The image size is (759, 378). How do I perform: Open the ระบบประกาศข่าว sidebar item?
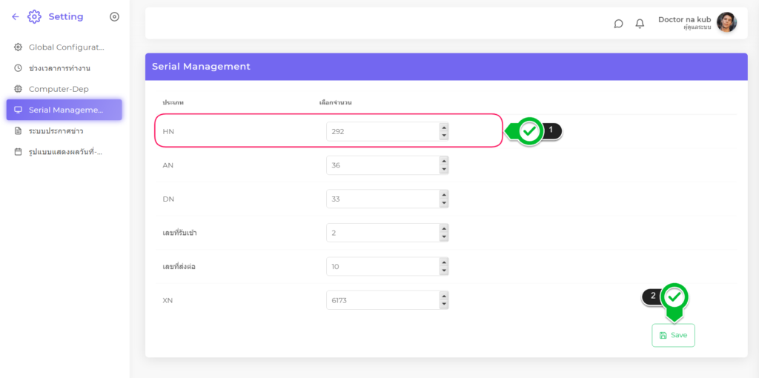[x=56, y=131]
